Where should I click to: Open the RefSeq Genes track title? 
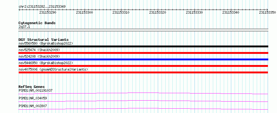click(32, 87)
